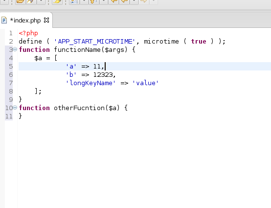The width and height of the screenshot is (271, 208).
Task: Collapse otherFucntion function via fold marker
Action: pyautogui.click(x=15, y=108)
